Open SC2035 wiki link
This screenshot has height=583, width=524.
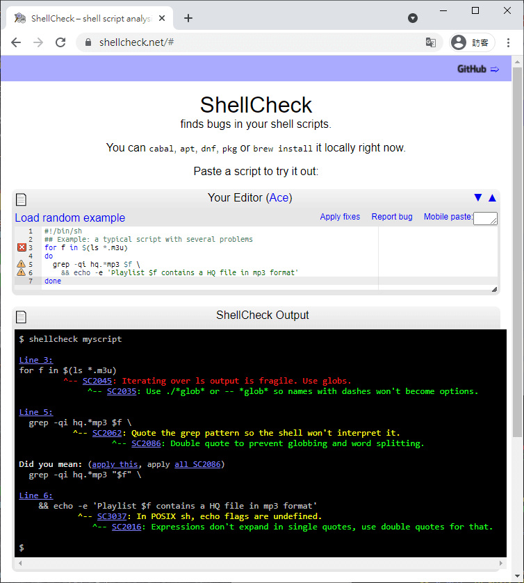tap(122, 391)
